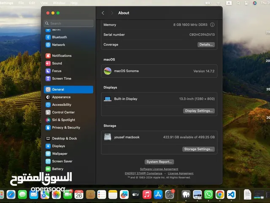Open Preview from the Dock
Screen dimensions: 270x203
(x=197, y=195)
